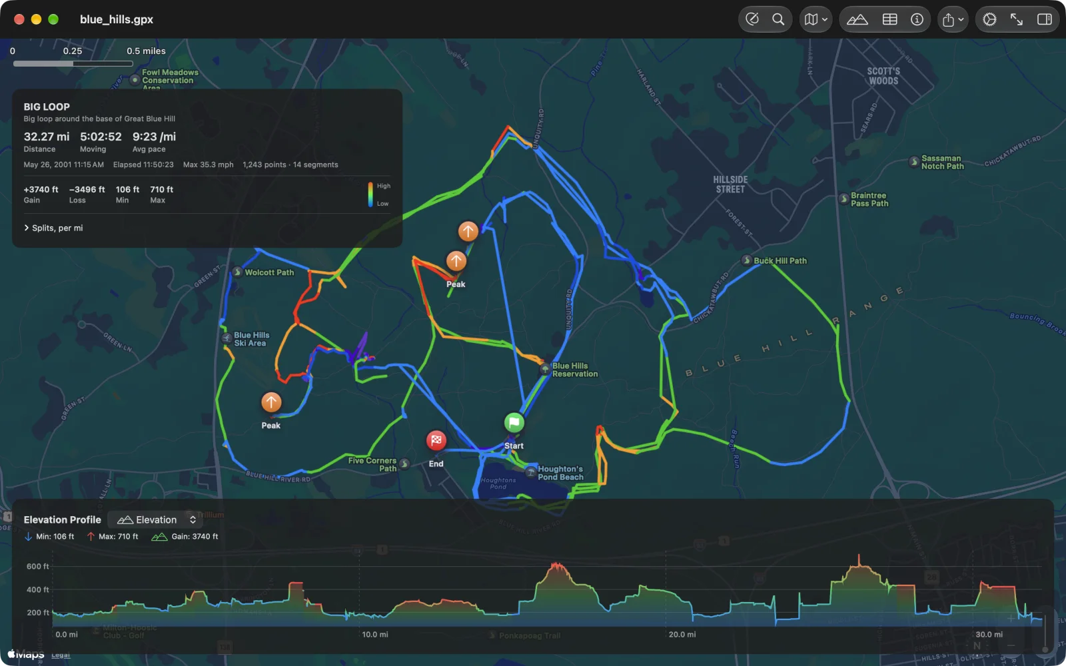Screen dimensions: 1066x666
Task: Select the Peak marker labeled above Unquity Rd trail
Action: click(456, 261)
